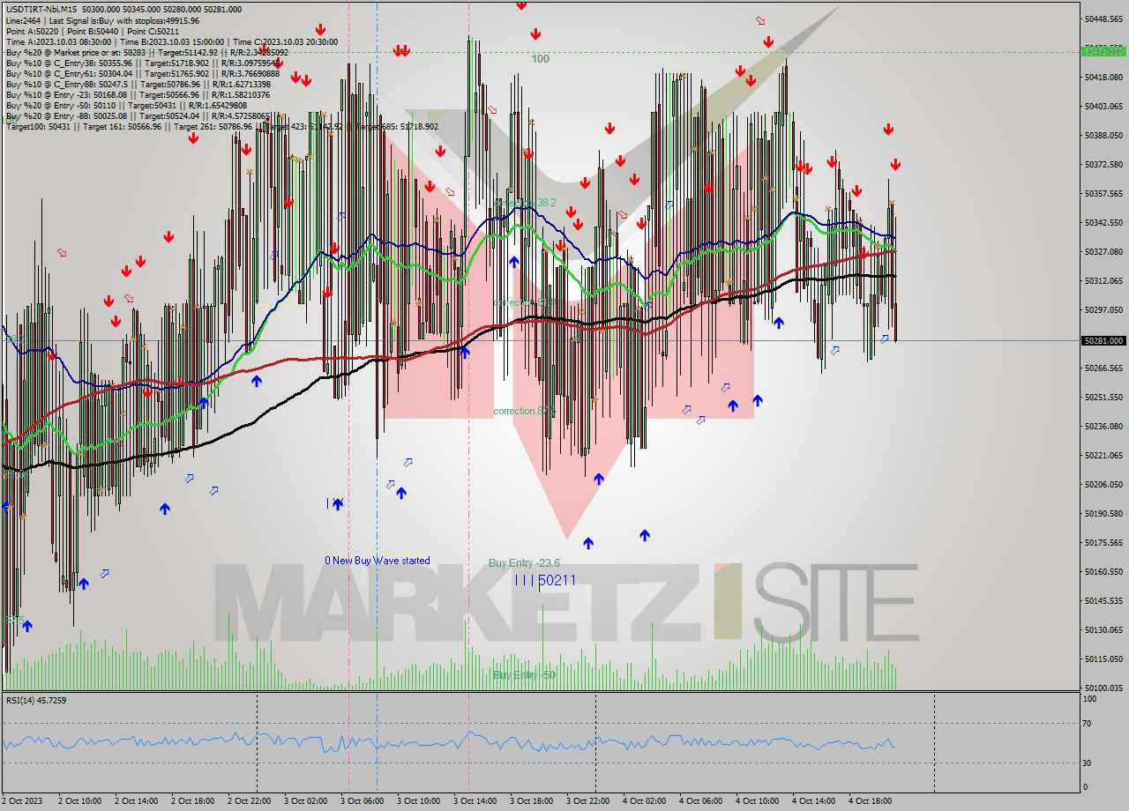This screenshot has height=811, width=1129.
Task: Click the green '100' Fibonacci level label
Action: 540,60
